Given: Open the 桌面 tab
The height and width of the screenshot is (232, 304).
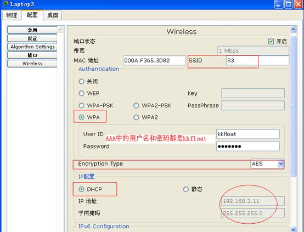Looking at the screenshot, I should click(53, 15).
